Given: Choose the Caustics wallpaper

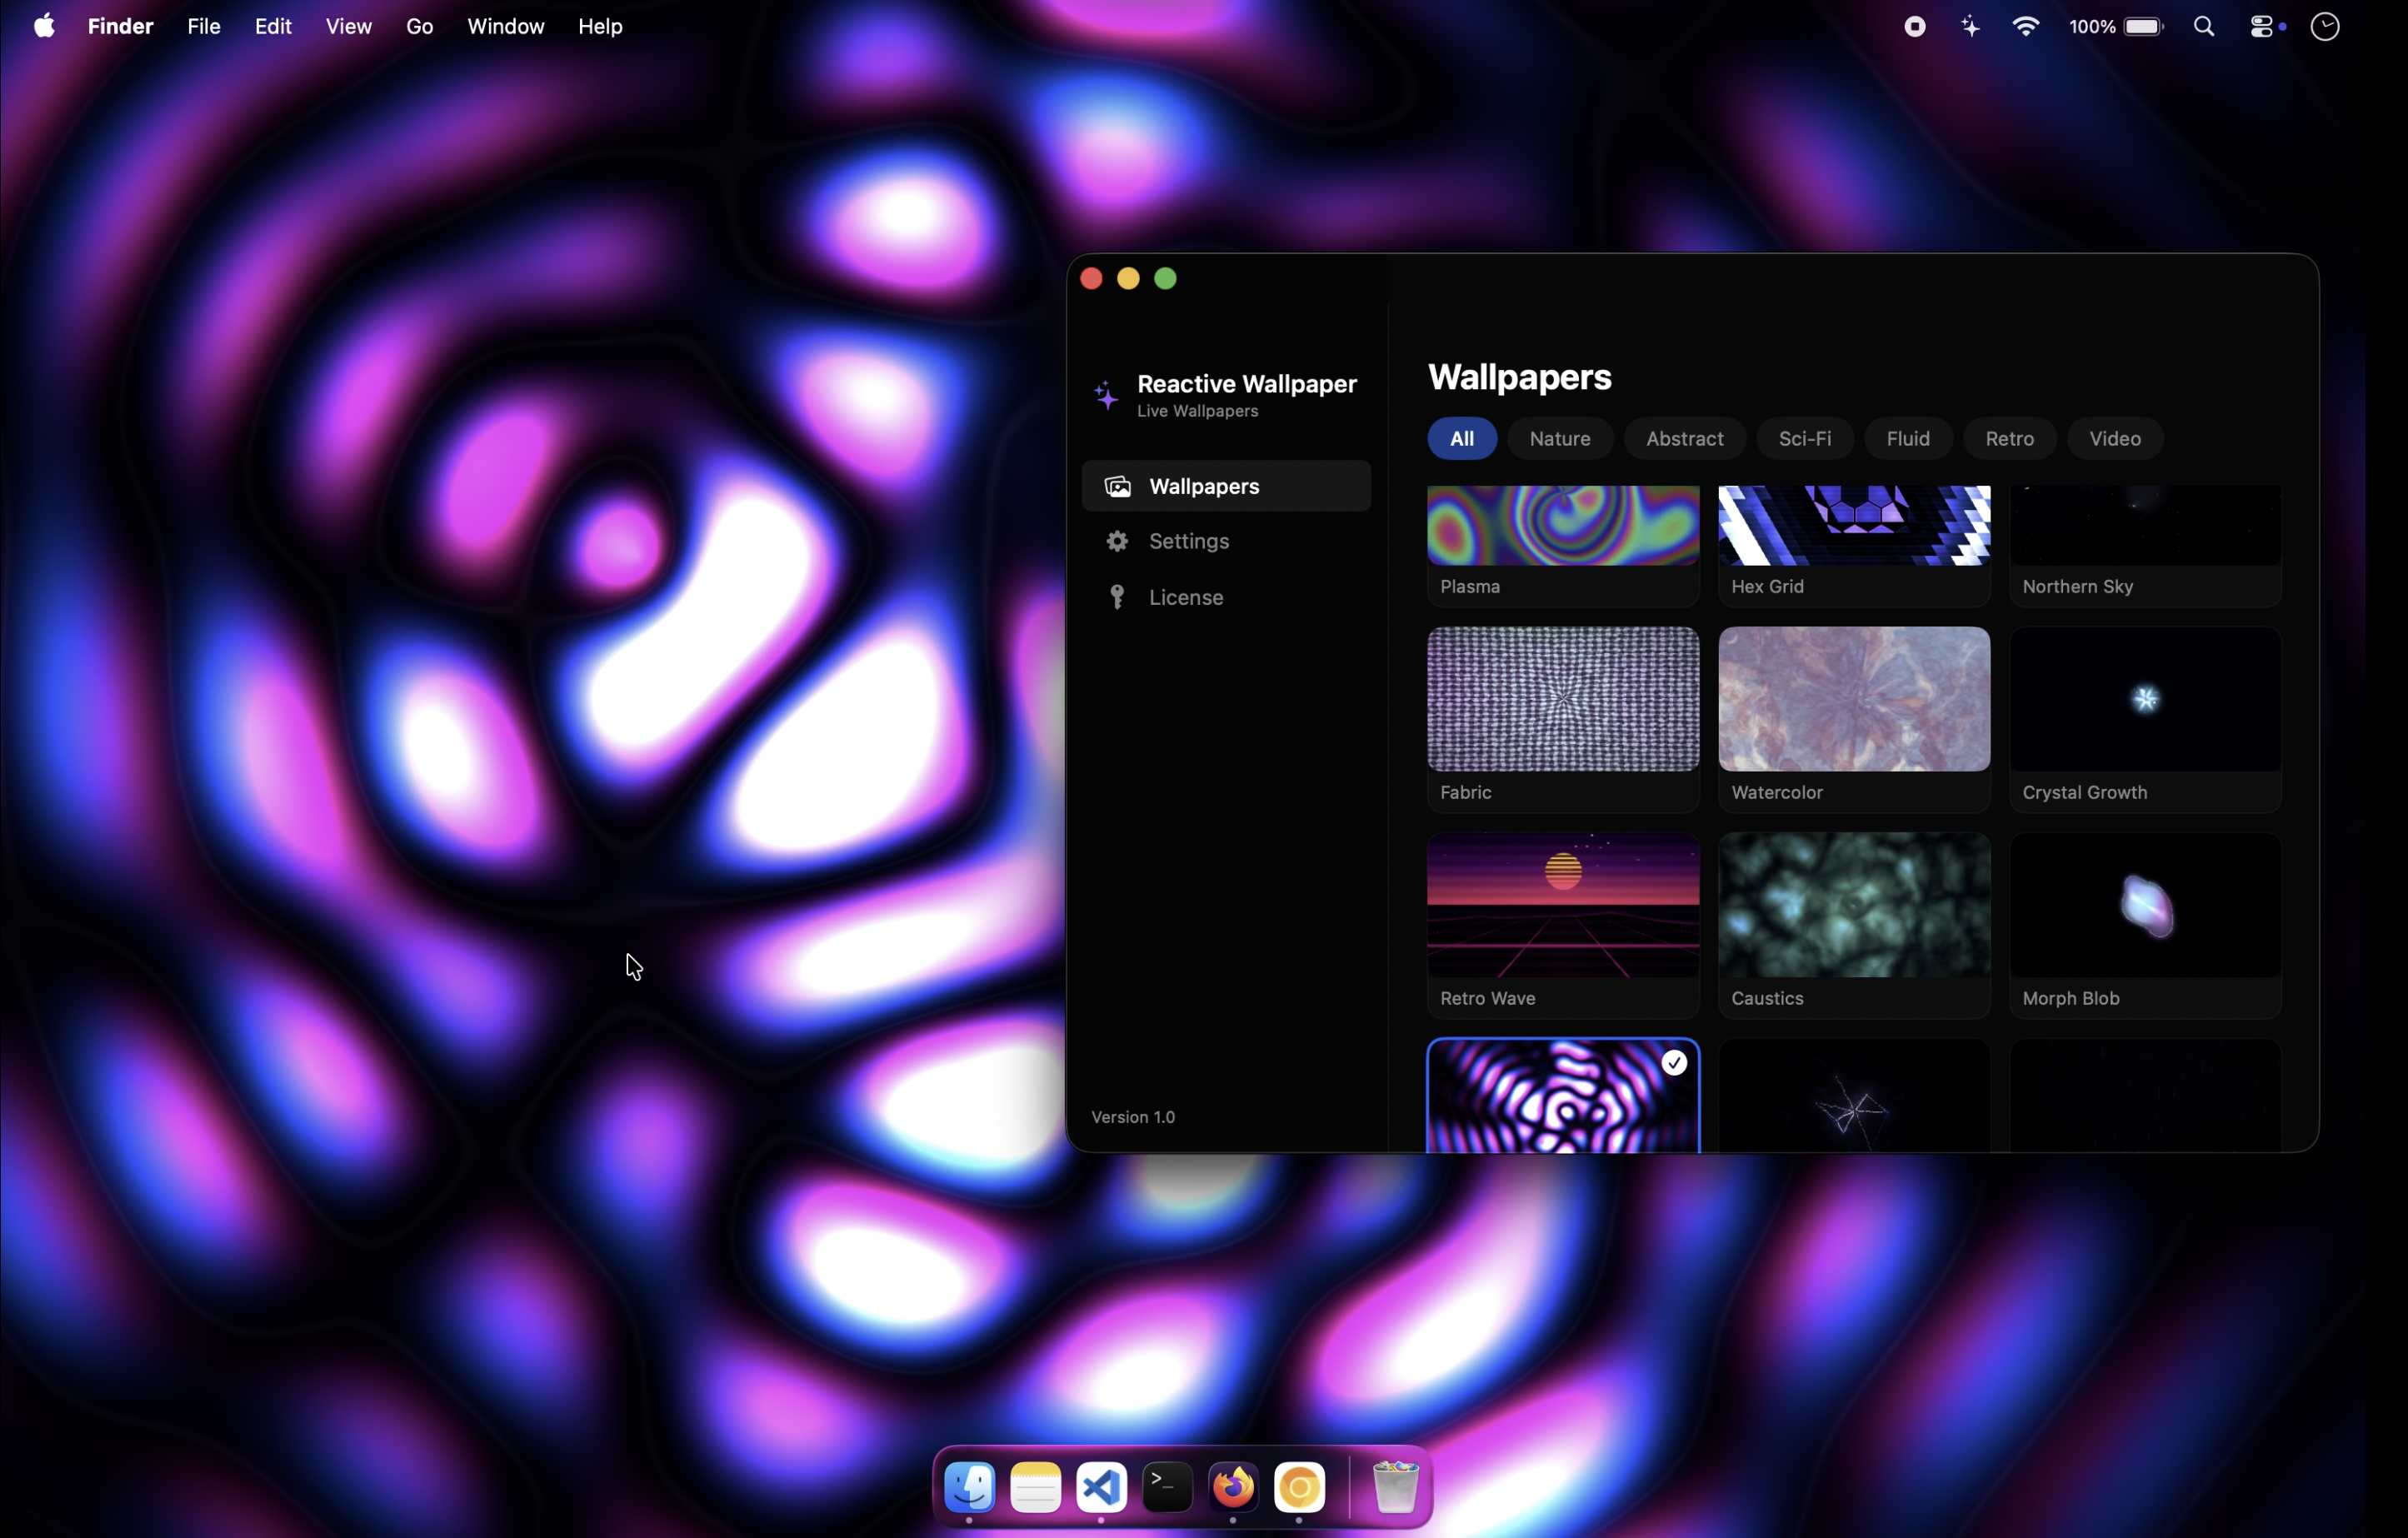Looking at the screenshot, I should coord(1853,905).
